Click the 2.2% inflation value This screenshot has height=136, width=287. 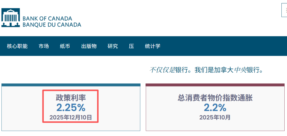(x=215, y=107)
